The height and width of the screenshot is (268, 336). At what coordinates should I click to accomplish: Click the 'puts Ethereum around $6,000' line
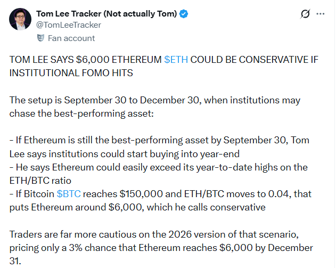137,207
